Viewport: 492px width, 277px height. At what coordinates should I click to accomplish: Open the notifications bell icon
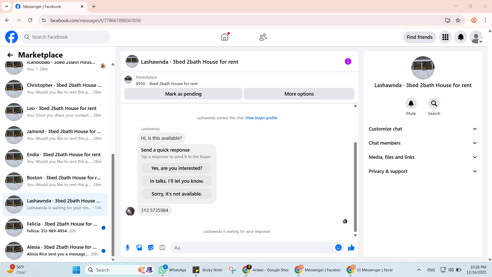point(461,37)
